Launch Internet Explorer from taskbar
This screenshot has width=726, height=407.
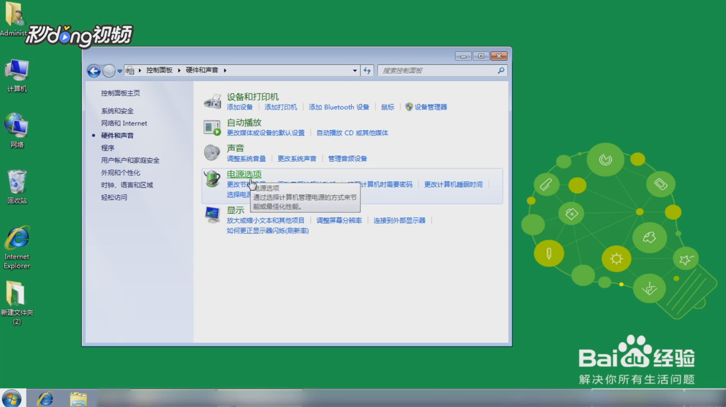click(x=45, y=398)
